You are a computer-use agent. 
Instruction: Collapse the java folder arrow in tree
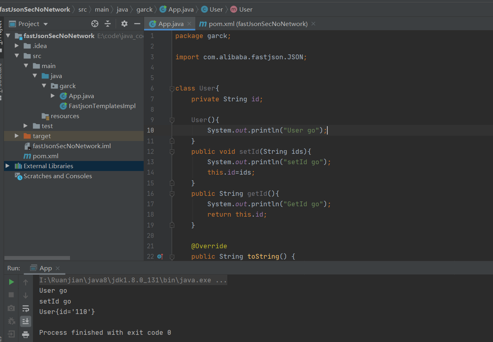point(35,76)
